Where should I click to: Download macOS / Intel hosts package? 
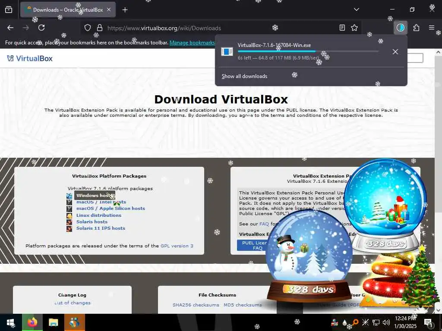(101, 202)
